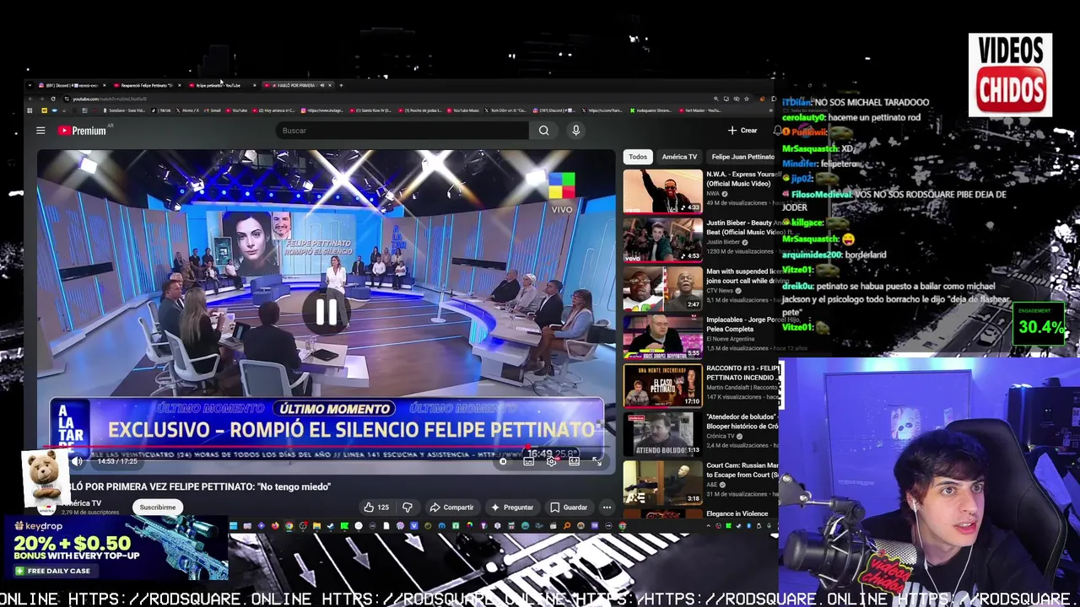Screen dimensions: 1080x607
Task: Go back with browser back arrow
Action: click(30, 99)
